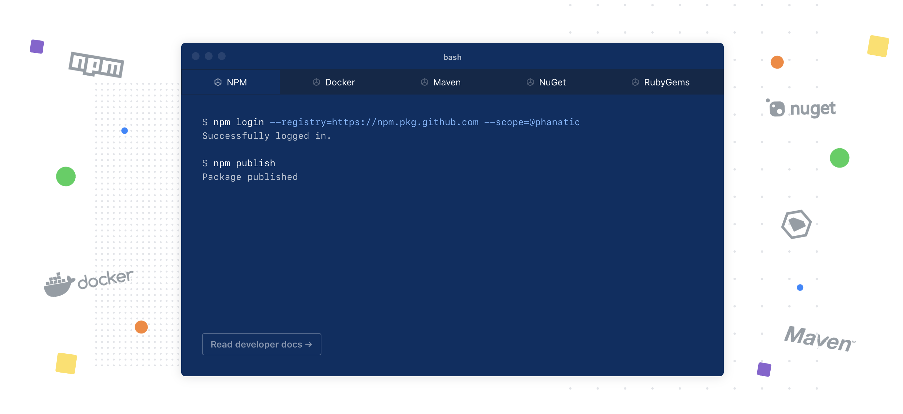This screenshot has height=414, width=903.
Task: Switch to the Maven tab
Action: [447, 82]
